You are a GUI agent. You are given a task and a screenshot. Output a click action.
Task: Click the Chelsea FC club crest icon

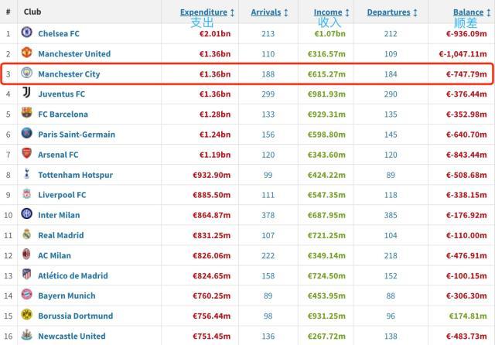(26, 33)
